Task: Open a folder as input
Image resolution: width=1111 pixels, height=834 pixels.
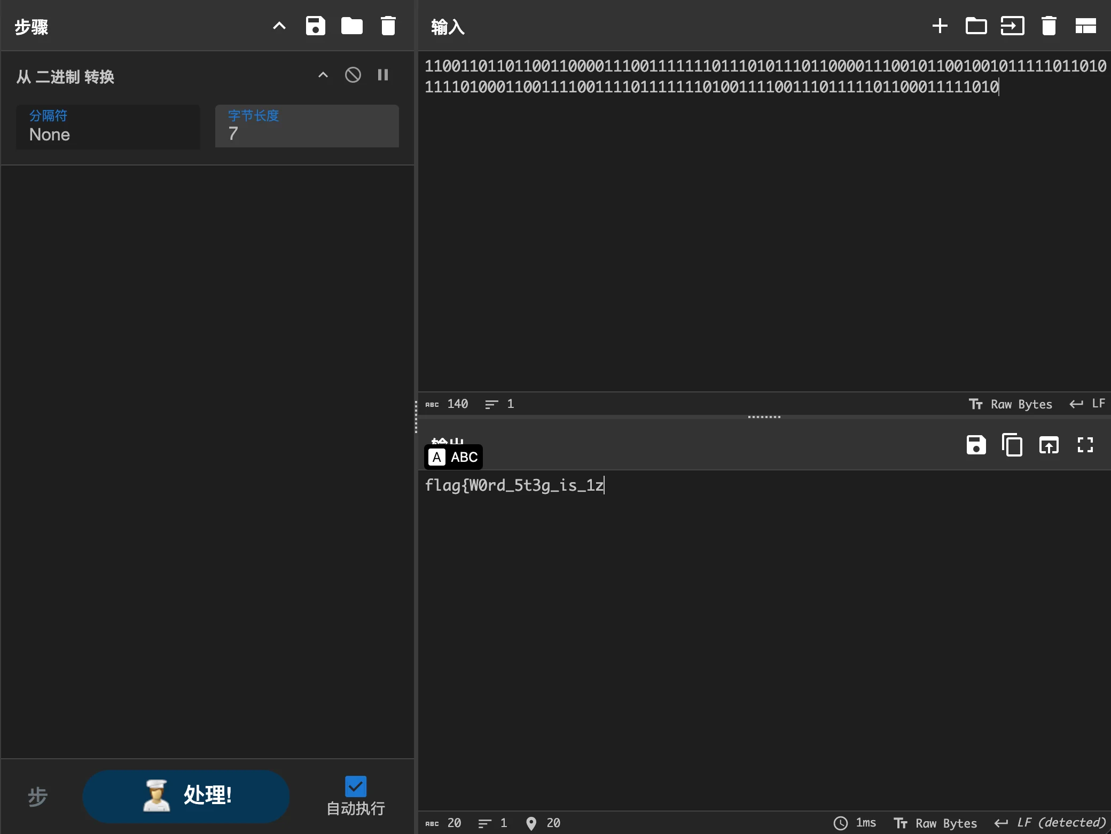Action: (x=976, y=26)
